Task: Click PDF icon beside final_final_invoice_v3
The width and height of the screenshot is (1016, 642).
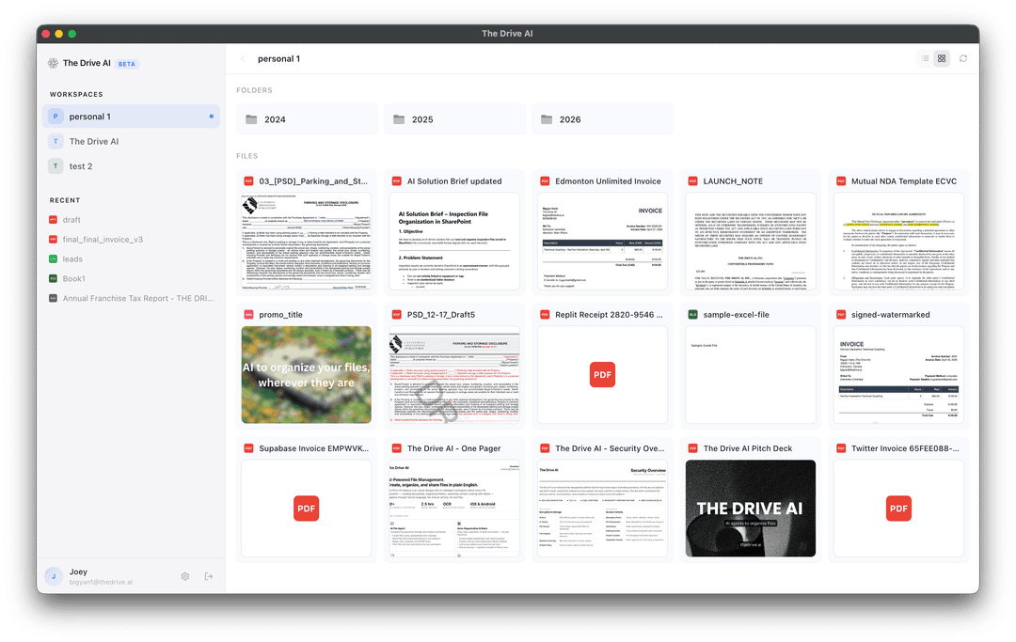Action: [x=53, y=240]
